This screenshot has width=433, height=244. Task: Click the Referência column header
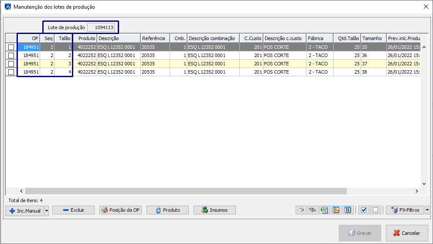155,38
